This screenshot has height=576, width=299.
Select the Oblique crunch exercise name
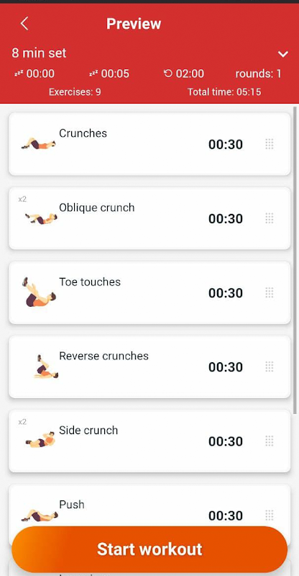point(97,207)
